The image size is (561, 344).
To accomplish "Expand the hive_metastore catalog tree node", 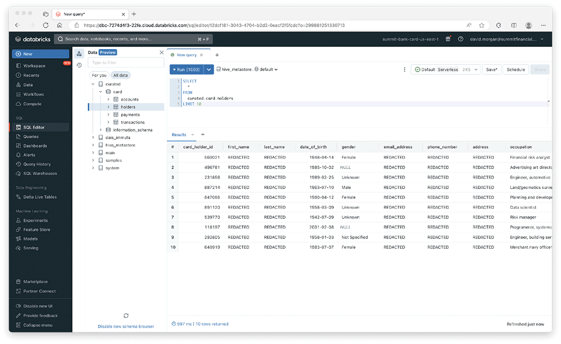I will point(93,145).
